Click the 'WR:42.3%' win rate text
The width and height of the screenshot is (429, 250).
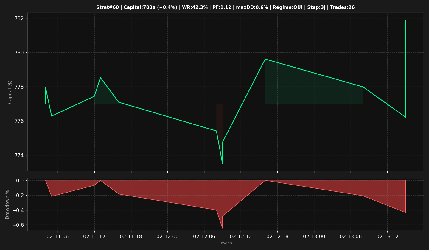point(195,7)
